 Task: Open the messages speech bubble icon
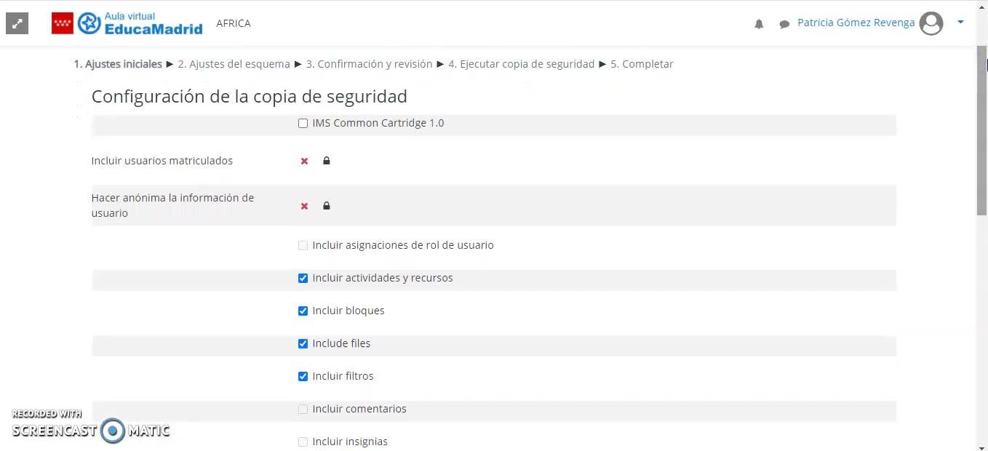(x=784, y=24)
